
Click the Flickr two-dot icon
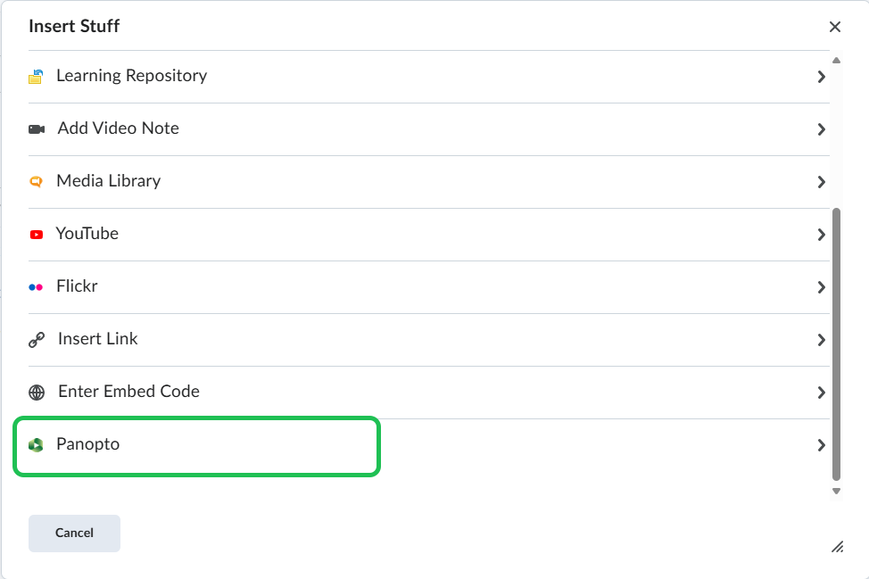(36, 287)
